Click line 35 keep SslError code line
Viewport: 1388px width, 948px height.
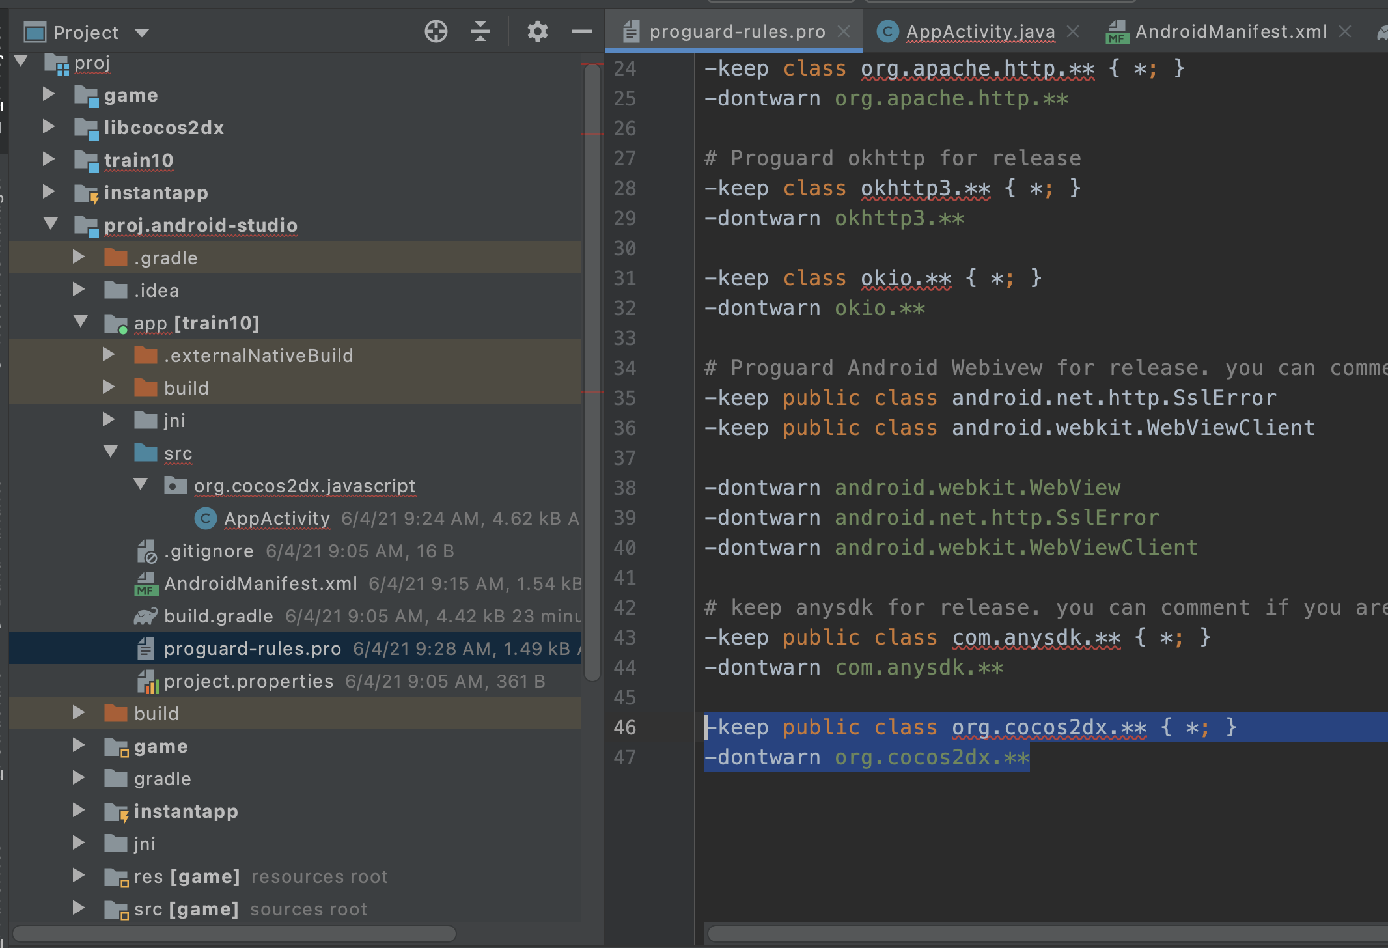990,398
